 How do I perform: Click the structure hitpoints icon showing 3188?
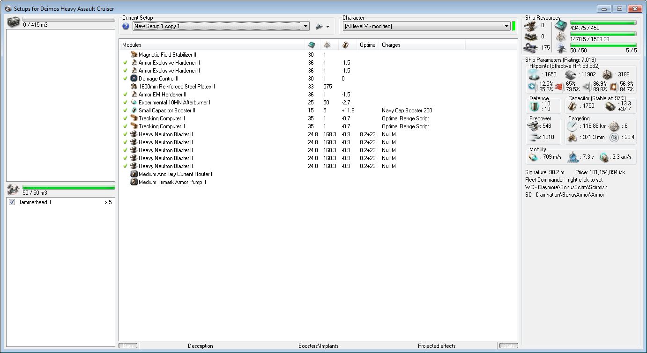click(x=607, y=74)
